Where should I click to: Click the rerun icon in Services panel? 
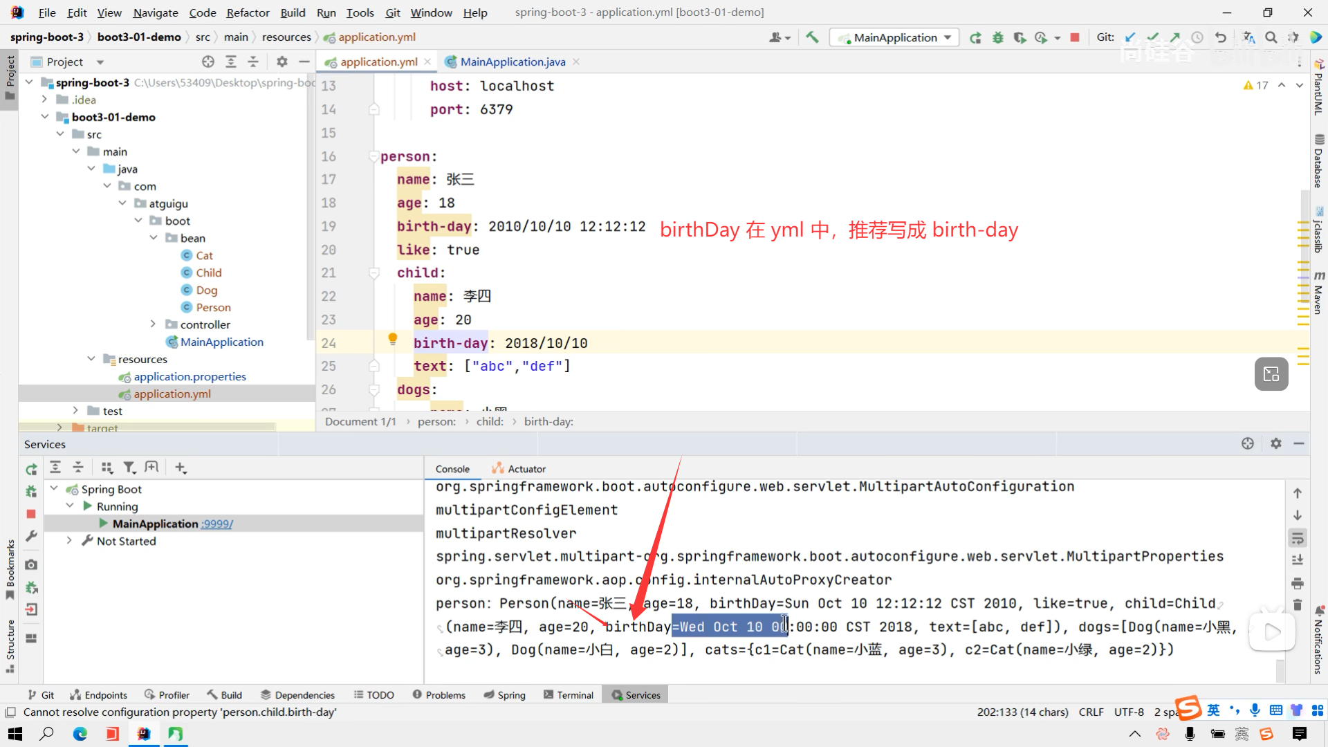[31, 470]
